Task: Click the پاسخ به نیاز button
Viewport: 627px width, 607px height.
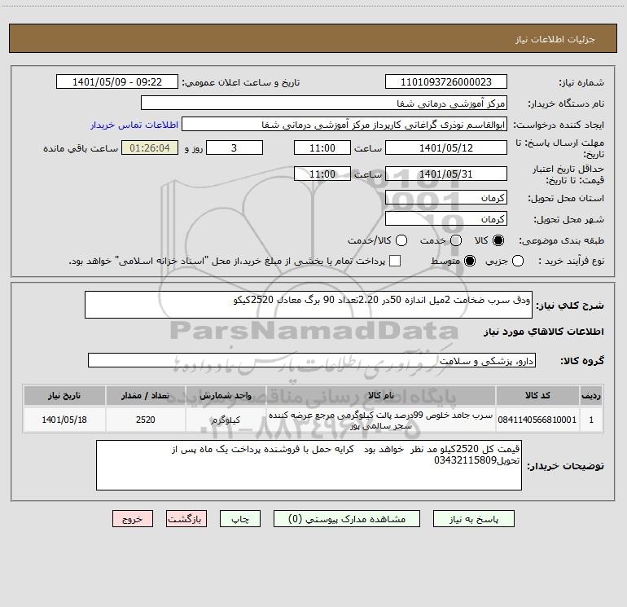Action: (x=473, y=518)
